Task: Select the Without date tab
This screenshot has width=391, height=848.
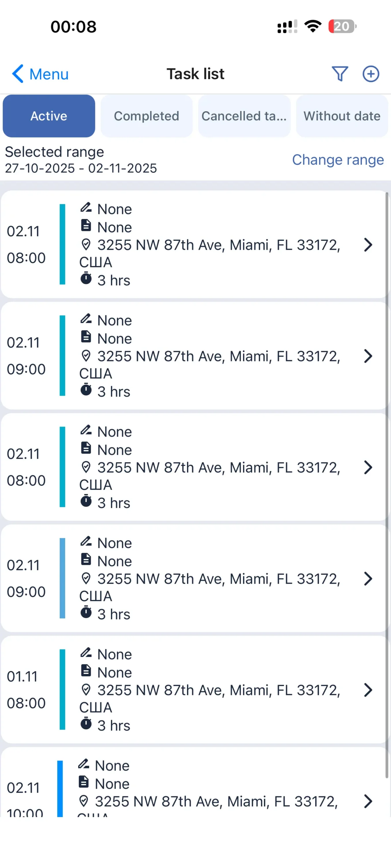Action: tap(342, 116)
